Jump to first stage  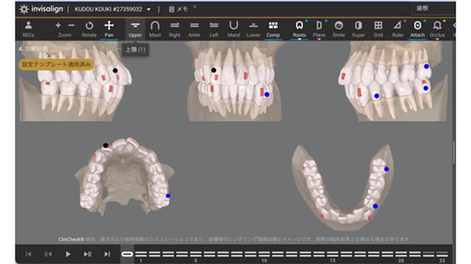coord(28,254)
